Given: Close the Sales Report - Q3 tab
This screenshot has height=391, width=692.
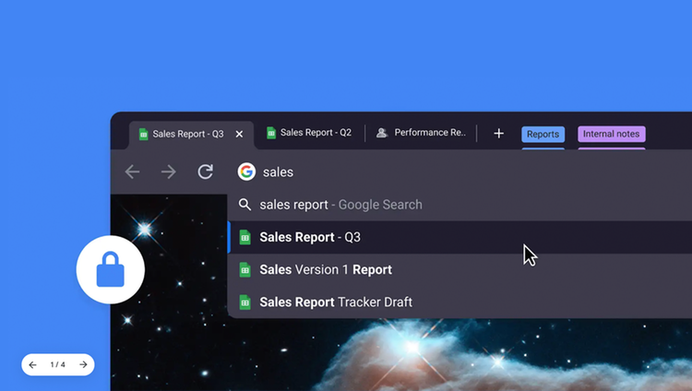Looking at the screenshot, I should [239, 135].
